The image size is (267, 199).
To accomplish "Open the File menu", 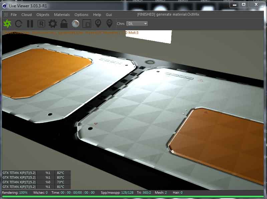I will click(x=14, y=15).
